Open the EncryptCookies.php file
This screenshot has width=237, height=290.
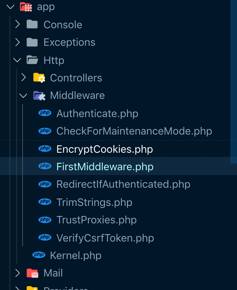[x=104, y=149]
